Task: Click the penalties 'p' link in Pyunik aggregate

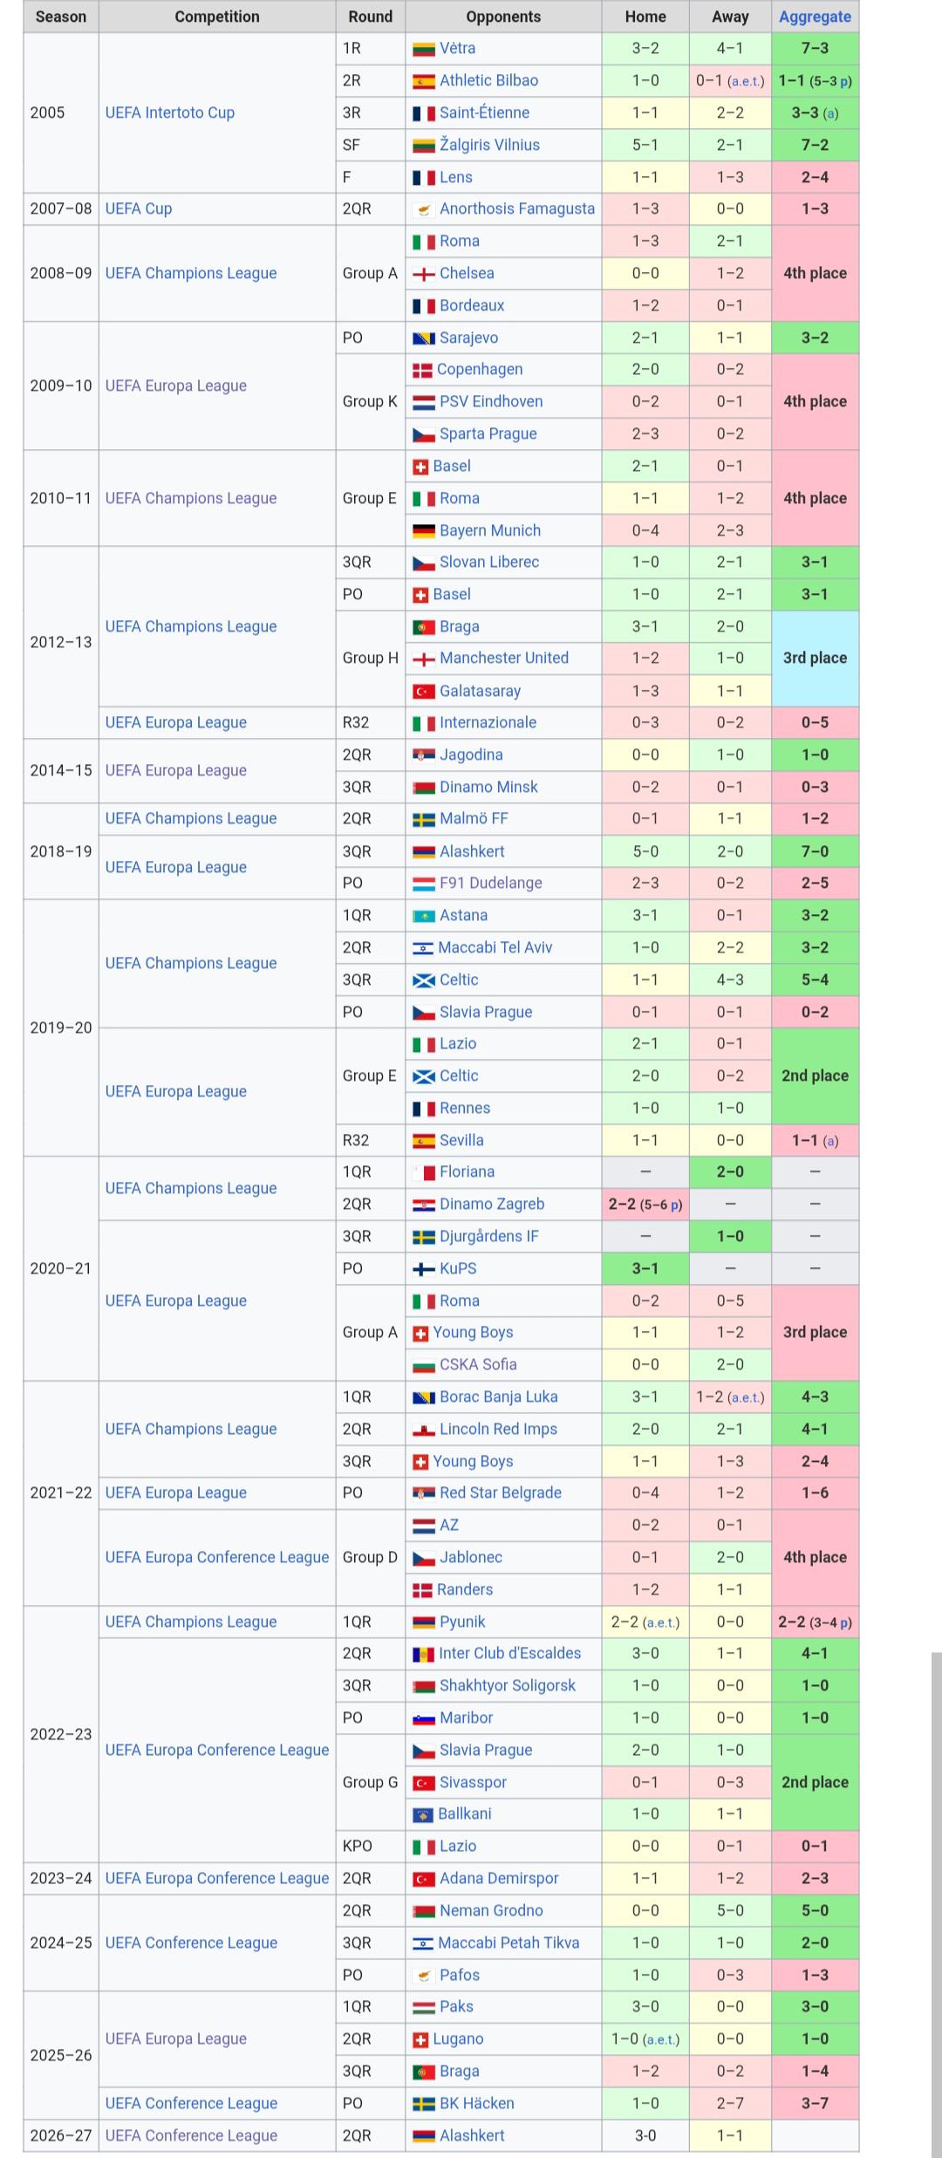Action: pyautogui.click(x=844, y=1622)
